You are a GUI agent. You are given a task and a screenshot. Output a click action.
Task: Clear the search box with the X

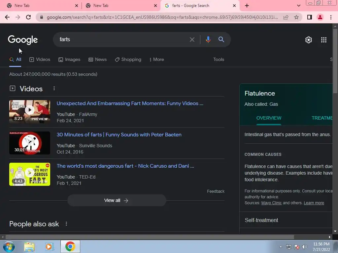pyautogui.click(x=192, y=40)
